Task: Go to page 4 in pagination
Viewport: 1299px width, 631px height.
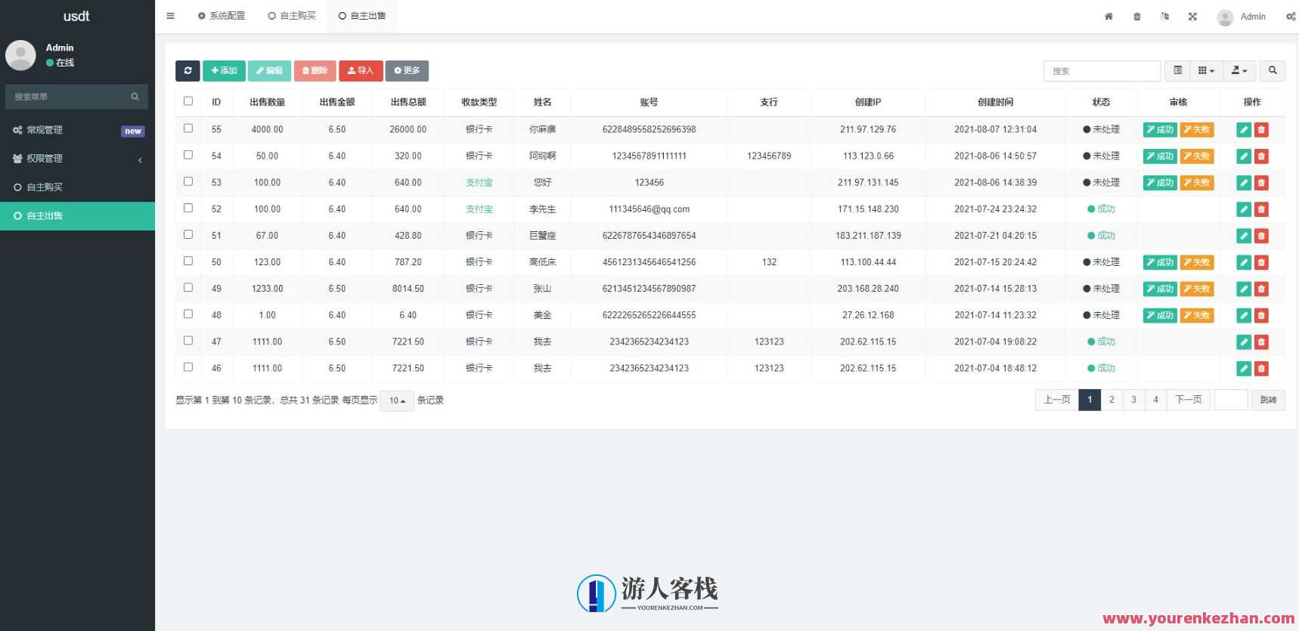Action: click(1155, 400)
